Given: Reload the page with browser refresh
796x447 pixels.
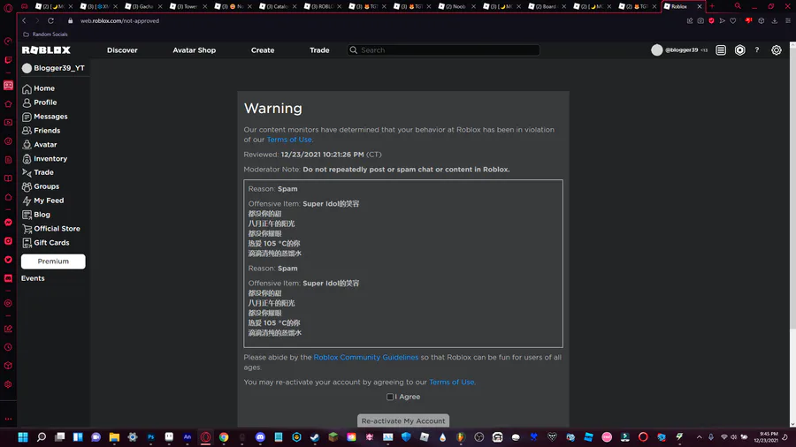Looking at the screenshot, I should point(50,21).
